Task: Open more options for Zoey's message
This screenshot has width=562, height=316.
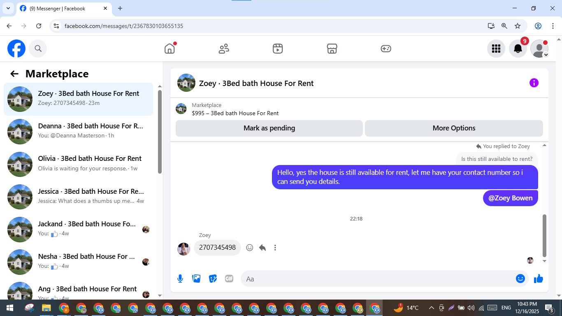Action: 275,248
